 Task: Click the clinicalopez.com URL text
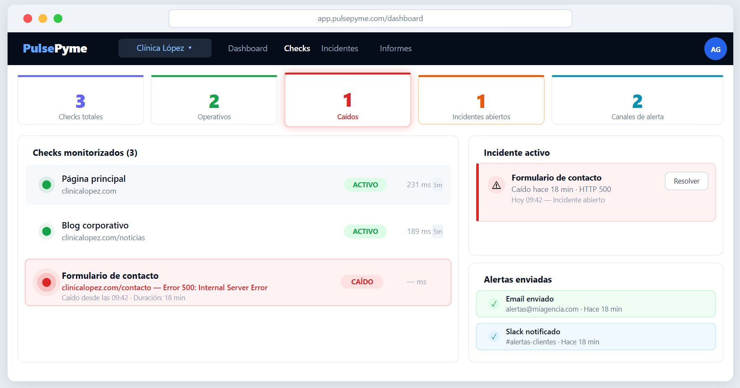pos(89,191)
